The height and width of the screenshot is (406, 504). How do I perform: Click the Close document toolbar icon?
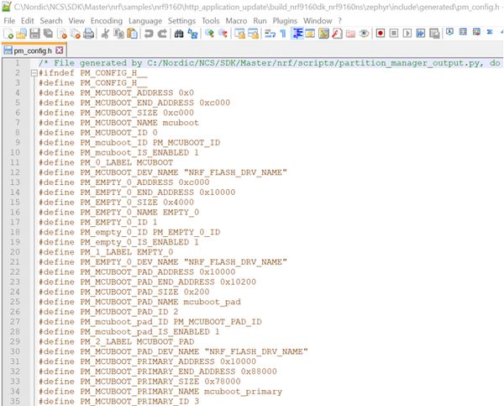click(61, 34)
